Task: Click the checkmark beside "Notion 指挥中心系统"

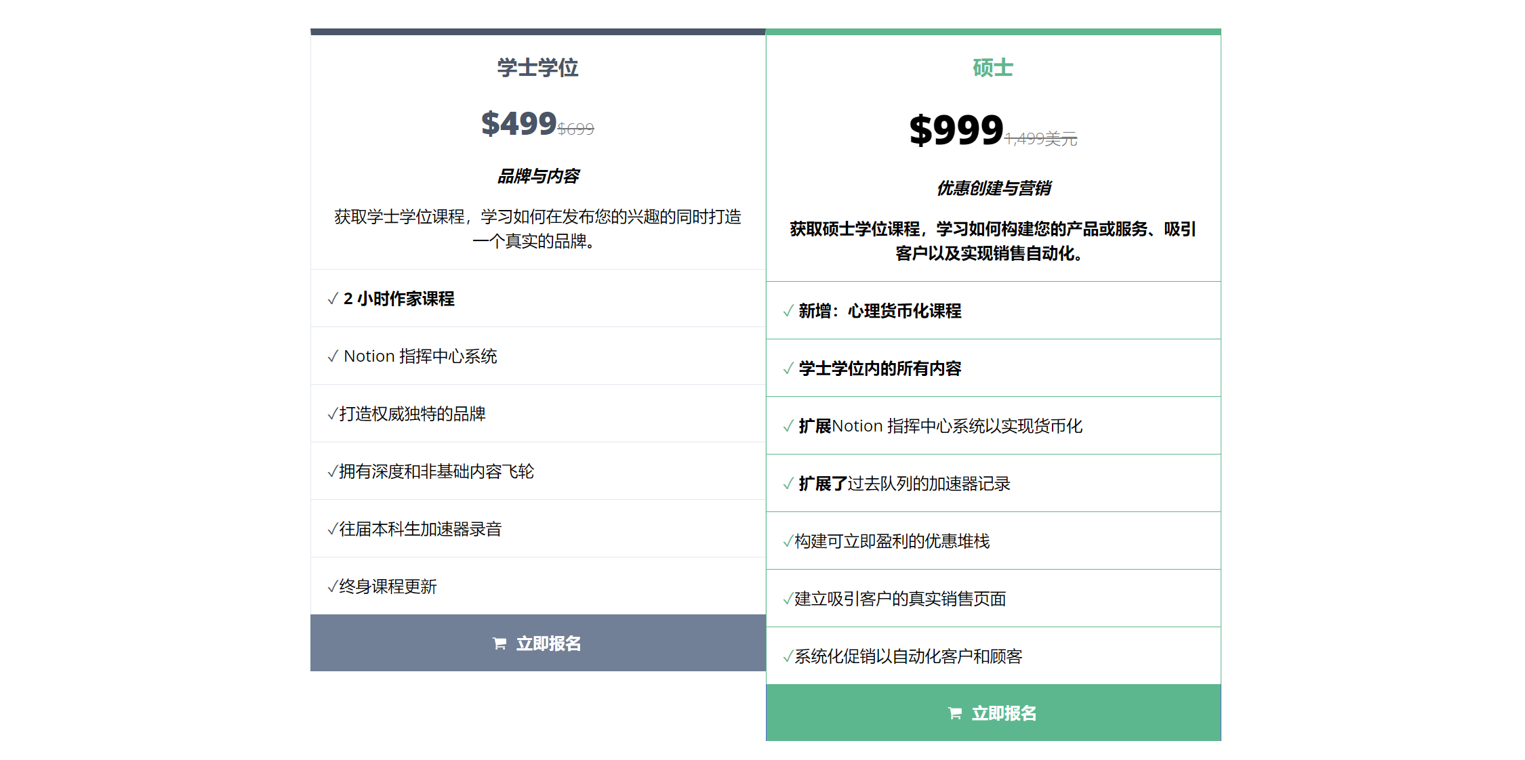Action: (333, 356)
